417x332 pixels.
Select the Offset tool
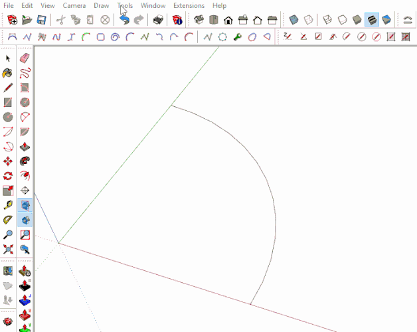coord(25,176)
